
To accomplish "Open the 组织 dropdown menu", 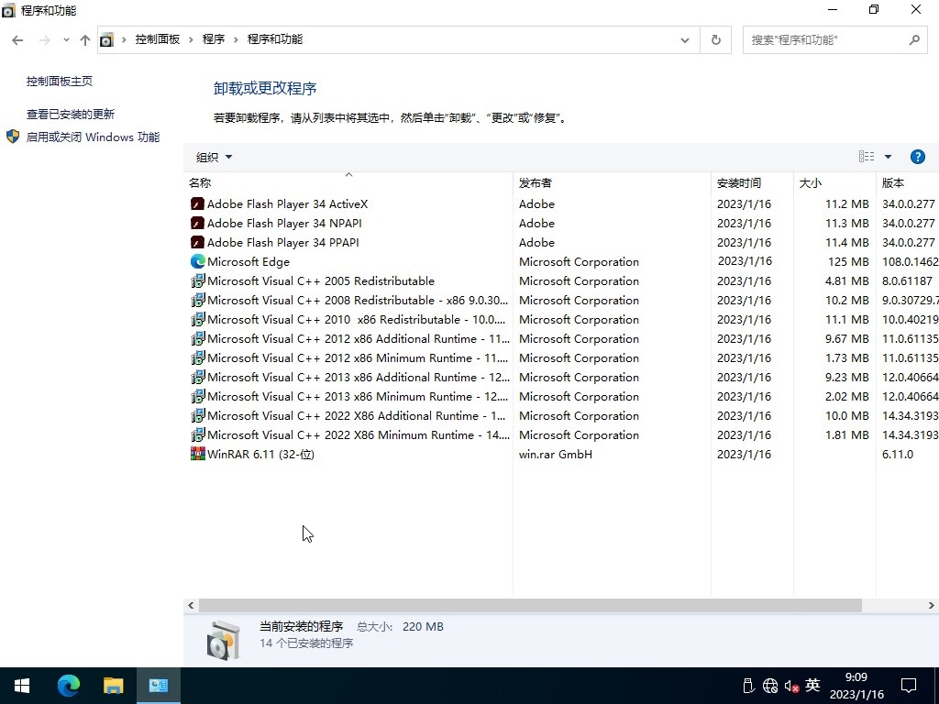I will [214, 157].
